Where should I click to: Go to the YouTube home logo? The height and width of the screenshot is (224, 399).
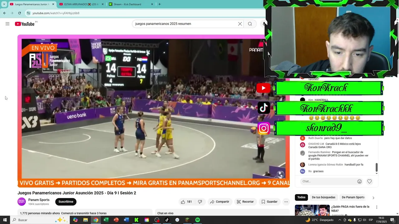click(x=25, y=24)
